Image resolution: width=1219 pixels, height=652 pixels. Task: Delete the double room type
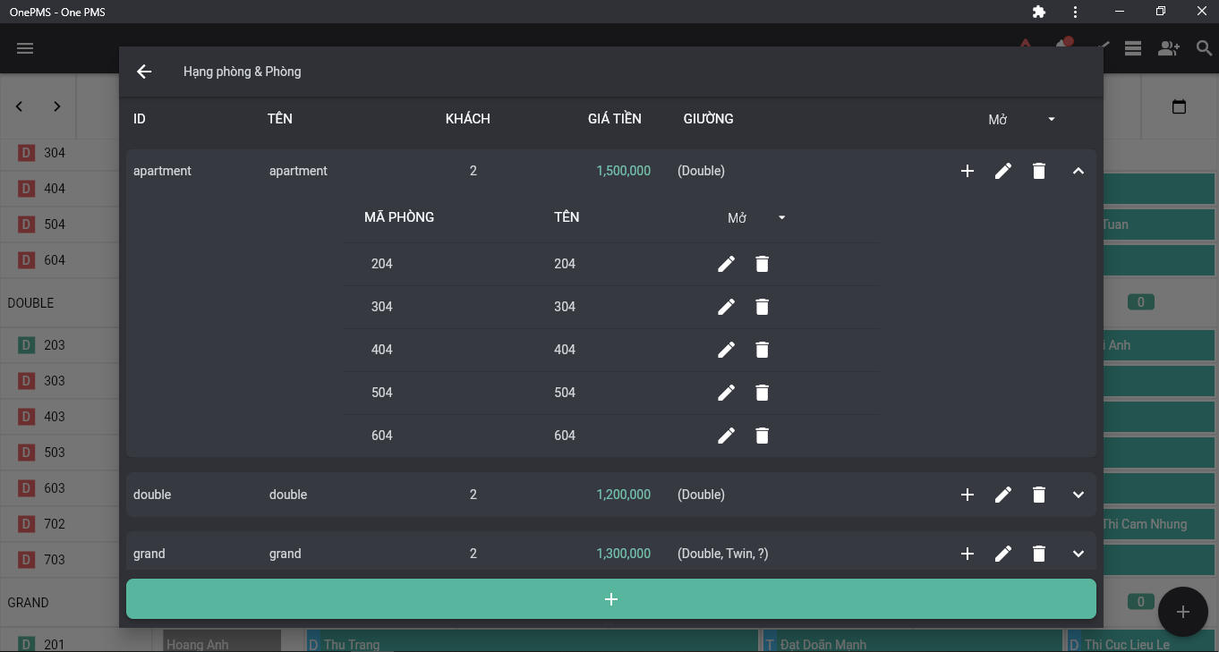(x=1039, y=495)
